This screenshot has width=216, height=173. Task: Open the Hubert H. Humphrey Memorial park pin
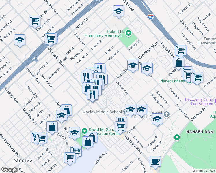129,33
